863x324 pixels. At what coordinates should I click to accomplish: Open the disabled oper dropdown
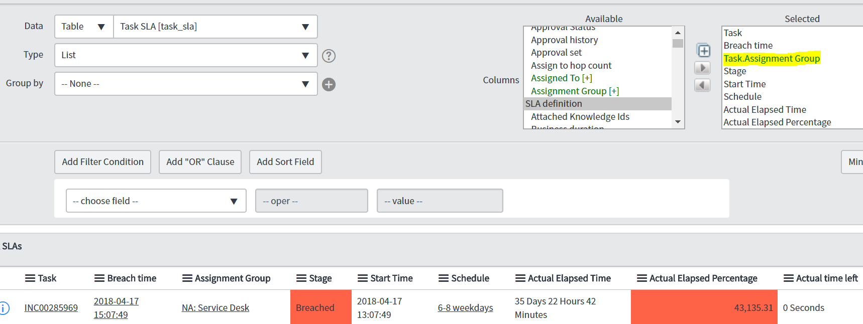311,201
